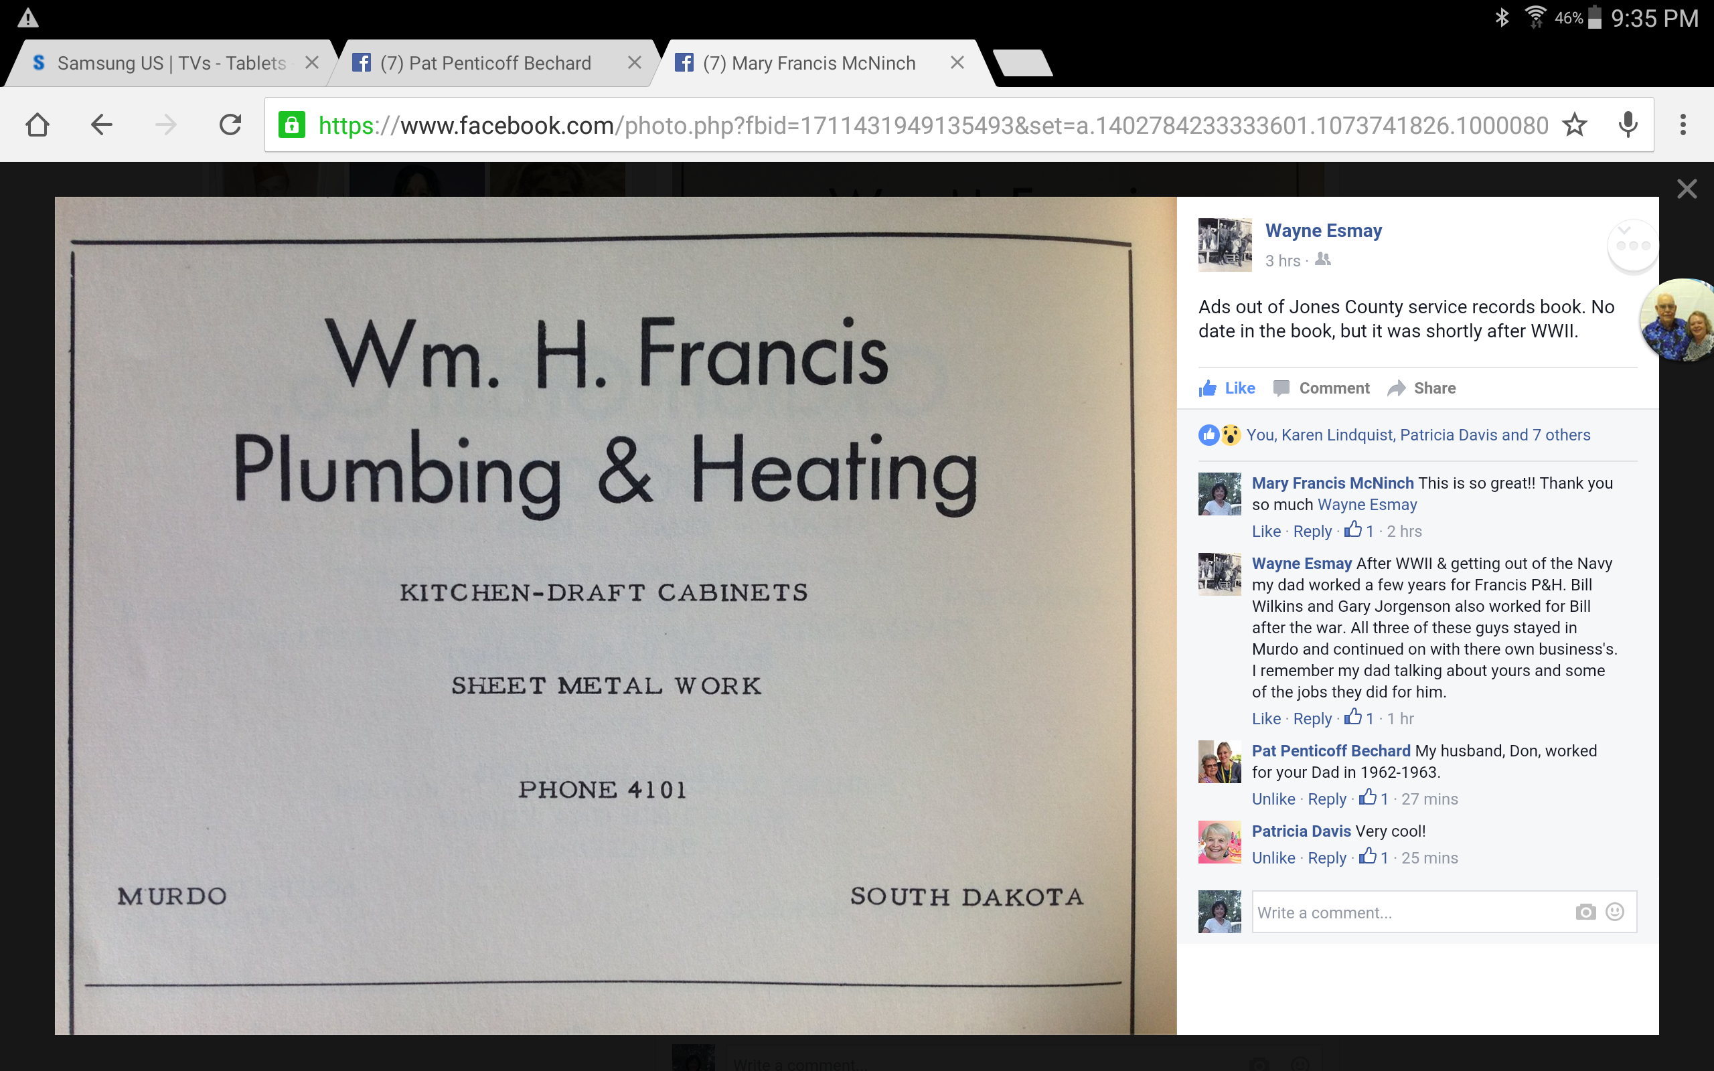The width and height of the screenshot is (1714, 1071).
Task: Click the Comment button under post
Action: pyautogui.click(x=1322, y=388)
